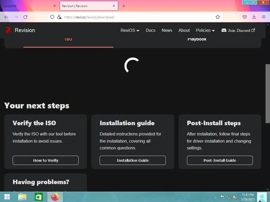The width and height of the screenshot is (270, 202).
Task: Click the forward navigation arrow
Action: 16,17
